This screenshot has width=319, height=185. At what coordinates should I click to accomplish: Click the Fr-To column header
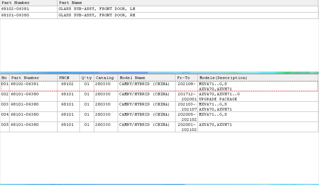[187, 78]
